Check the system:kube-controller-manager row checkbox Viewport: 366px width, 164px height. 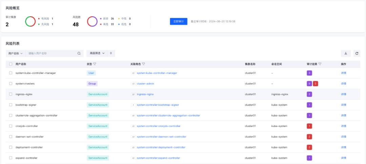pyautogui.click(x=11, y=73)
